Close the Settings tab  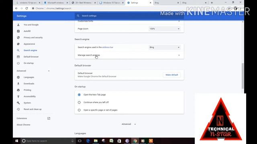151,3
